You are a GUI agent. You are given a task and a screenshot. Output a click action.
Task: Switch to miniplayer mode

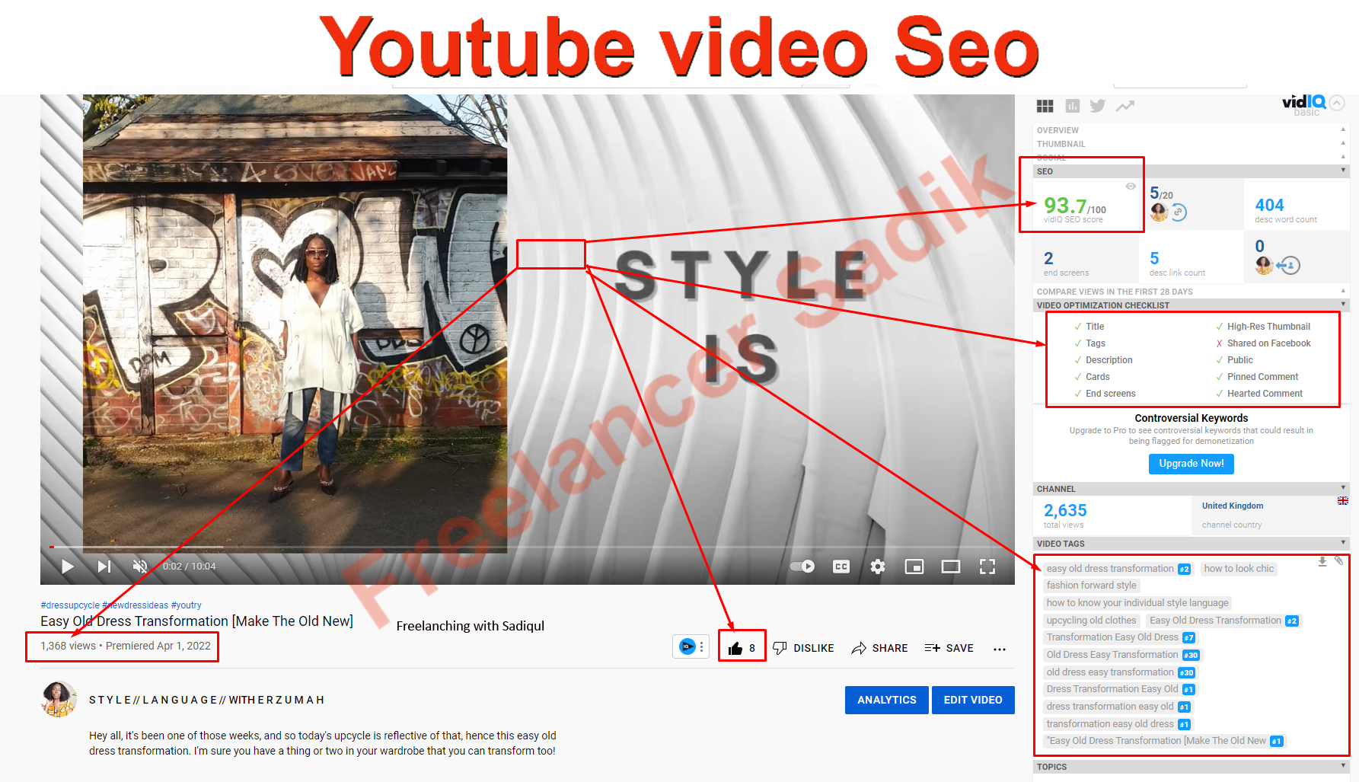coord(914,567)
